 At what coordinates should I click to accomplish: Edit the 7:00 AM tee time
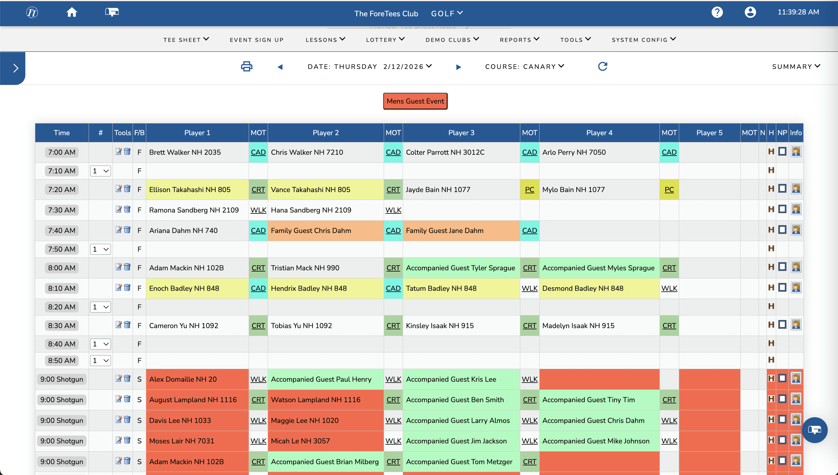pos(118,151)
